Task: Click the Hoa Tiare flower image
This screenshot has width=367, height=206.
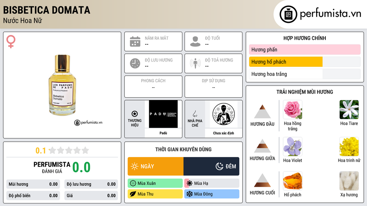Action: pyautogui.click(x=349, y=109)
